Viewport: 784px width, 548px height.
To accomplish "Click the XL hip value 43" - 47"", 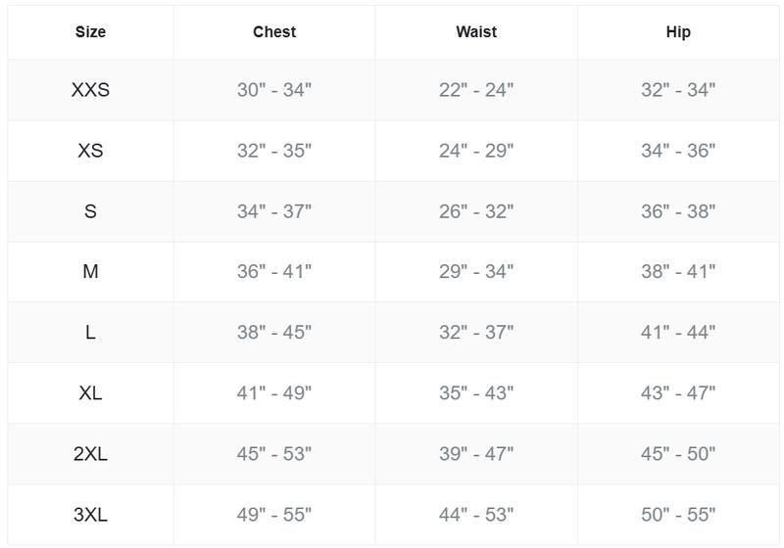I will [x=678, y=393].
